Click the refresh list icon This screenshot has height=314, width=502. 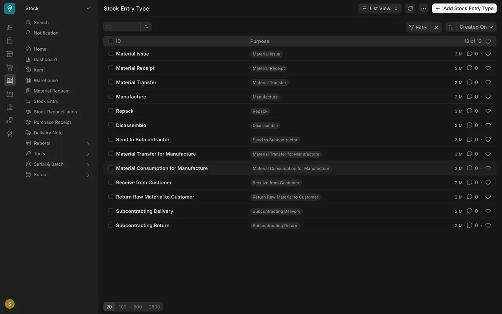tap(410, 8)
